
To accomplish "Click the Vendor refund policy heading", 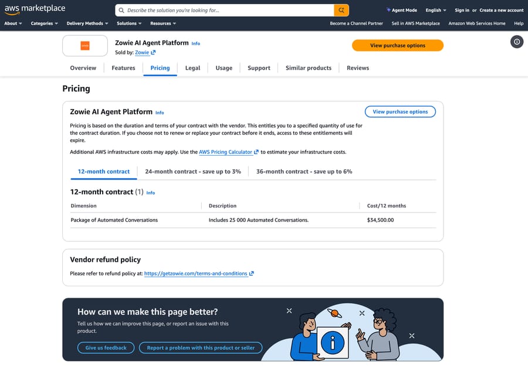I will coord(106,259).
